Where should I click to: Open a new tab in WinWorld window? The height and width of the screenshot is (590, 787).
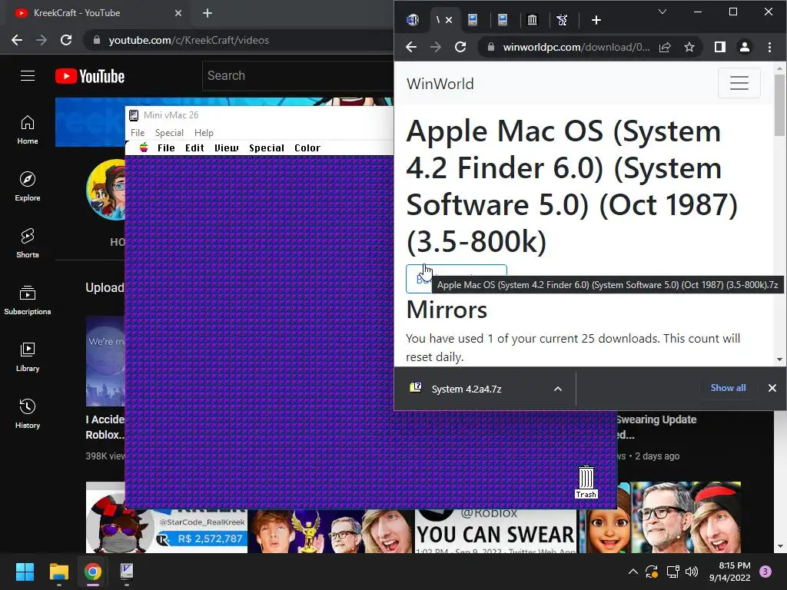click(596, 19)
